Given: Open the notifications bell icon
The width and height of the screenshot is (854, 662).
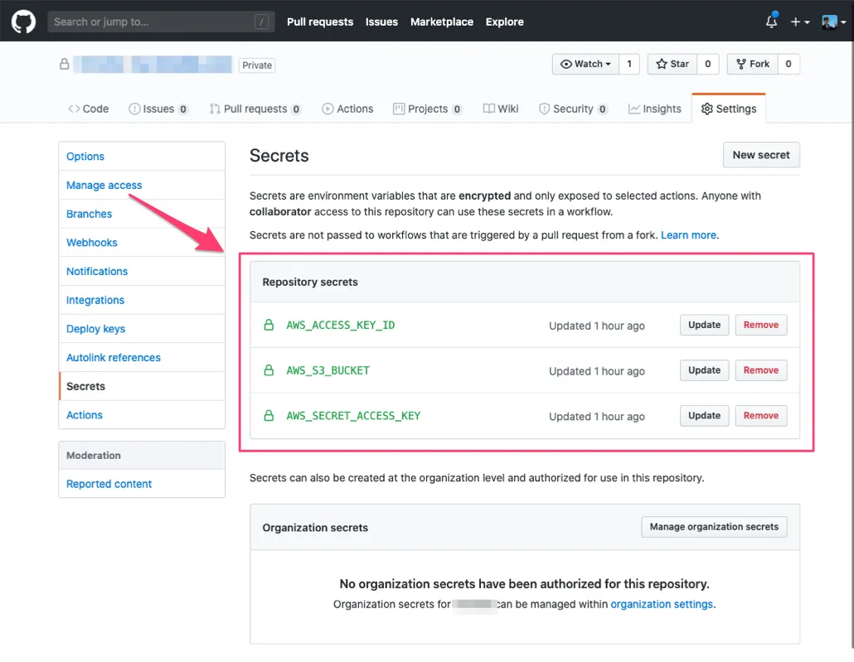Looking at the screenshot, I should [771, 22].
